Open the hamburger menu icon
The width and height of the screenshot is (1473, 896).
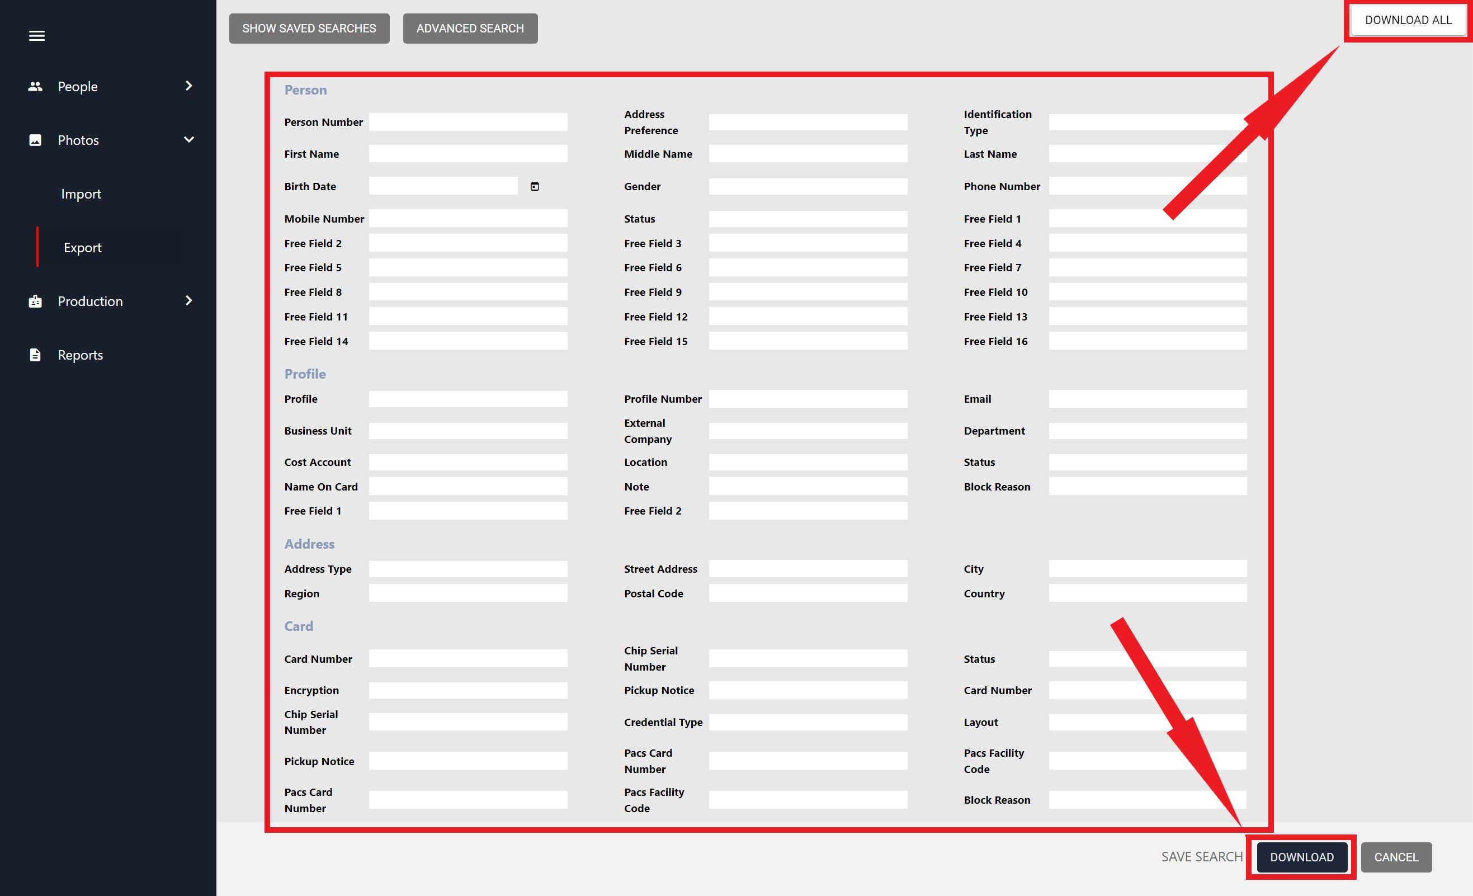click(x=36, y=36)
